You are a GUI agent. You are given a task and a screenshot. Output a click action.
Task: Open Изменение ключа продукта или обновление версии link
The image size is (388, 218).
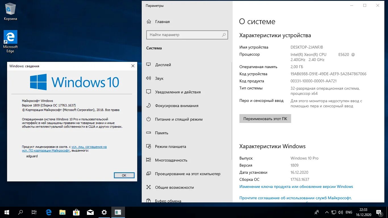(x=296, y=186)
